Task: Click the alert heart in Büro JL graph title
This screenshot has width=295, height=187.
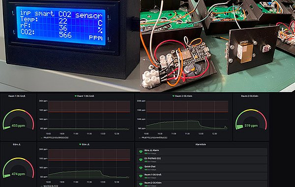Action: coord(80,144)
